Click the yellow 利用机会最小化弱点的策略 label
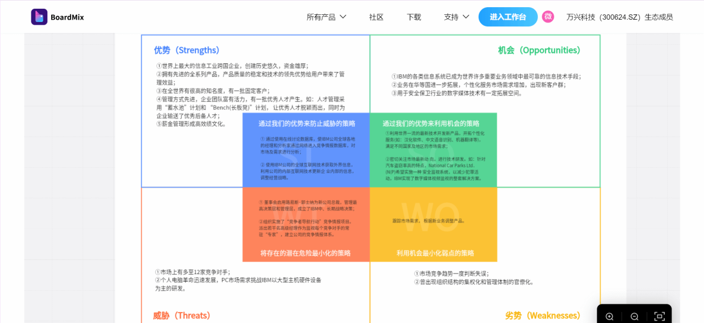Screen dimensions: 704x323 (x=435, y=253)
